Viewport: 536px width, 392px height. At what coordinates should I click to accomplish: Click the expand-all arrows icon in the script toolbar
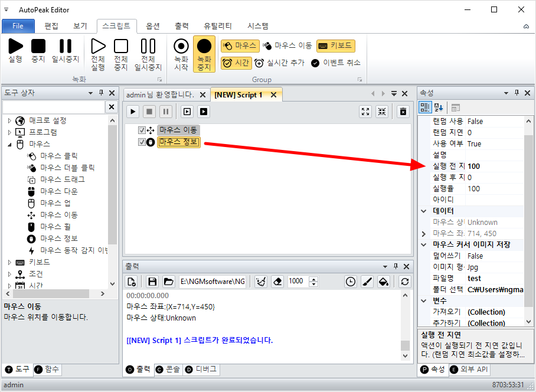click(365, 112)
